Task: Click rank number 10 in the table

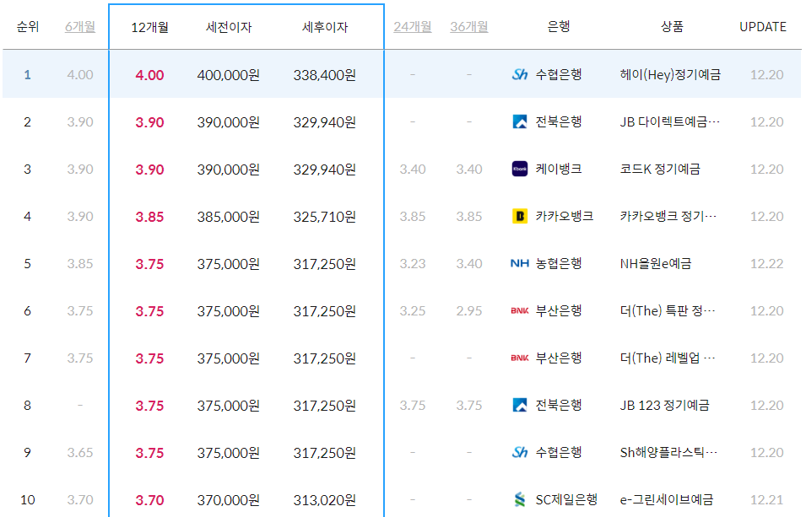Action: pyautogui.click(x=28, y=499)
